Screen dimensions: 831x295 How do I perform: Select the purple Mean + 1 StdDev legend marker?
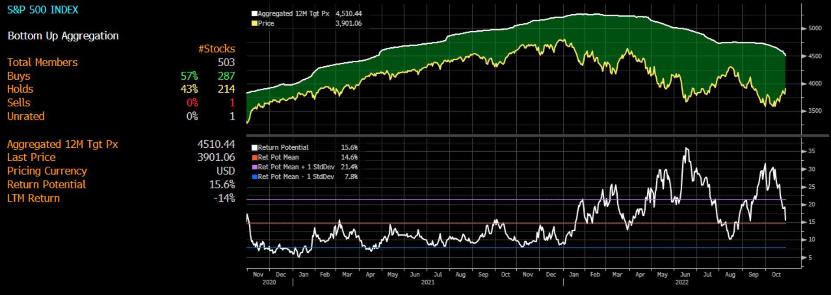point(254,167)
